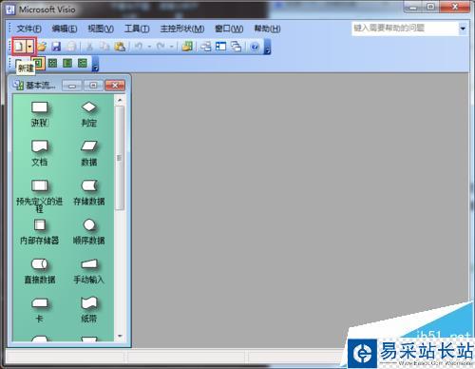Open the help question box dropdown arrow
Screen dimensions: 475x369
[x=463, y=29]
